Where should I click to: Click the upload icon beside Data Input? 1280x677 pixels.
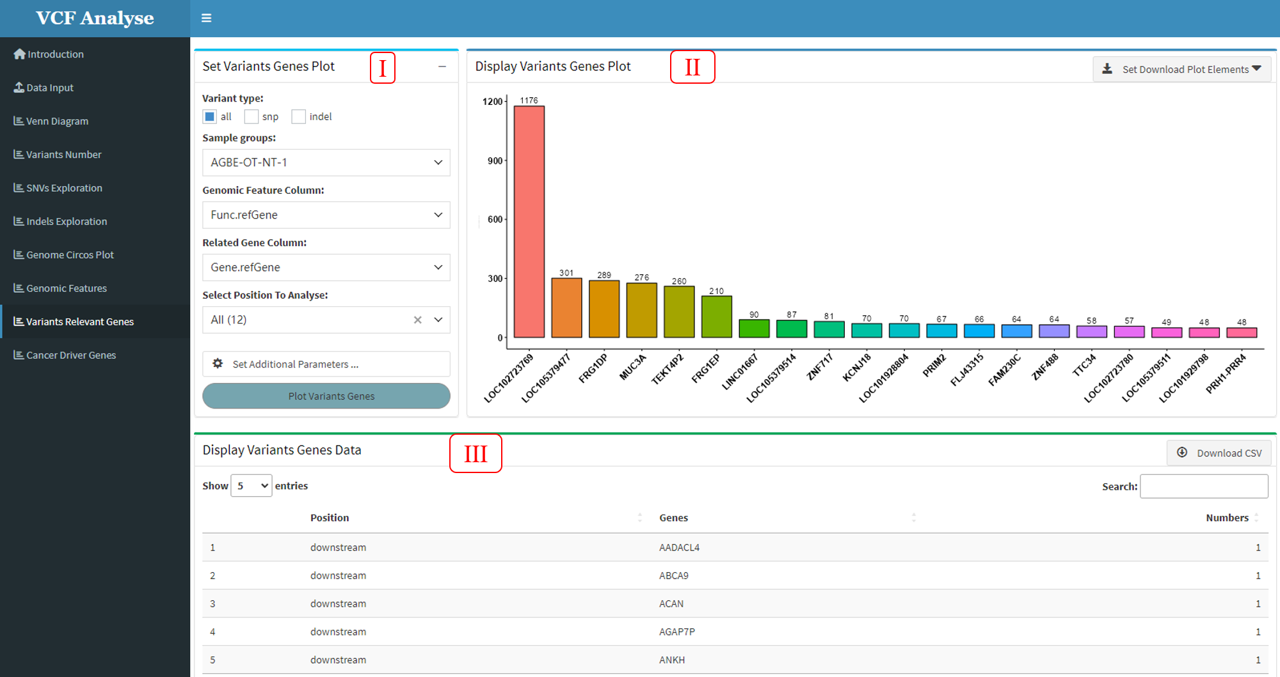[19, 88]
